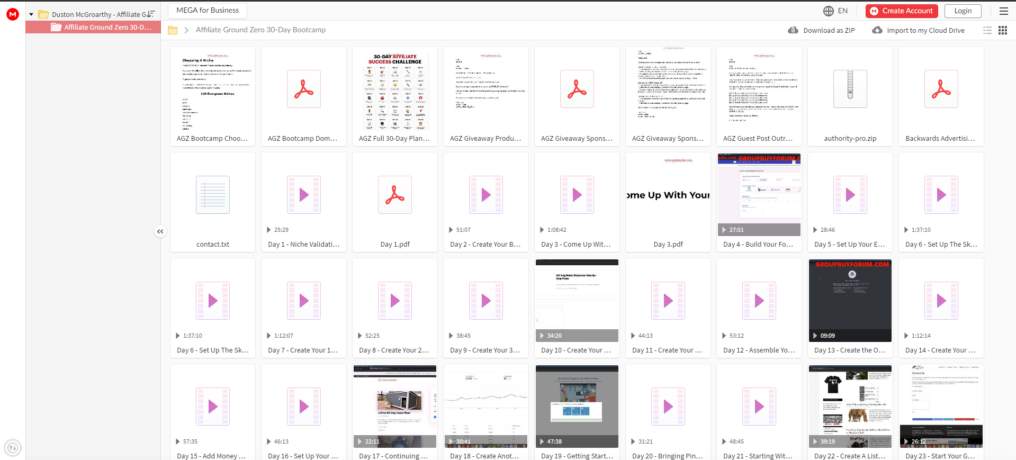The width and height of the screenshot is (1016, 460).
Task: Click the Login button
Action: click(963, 11)
